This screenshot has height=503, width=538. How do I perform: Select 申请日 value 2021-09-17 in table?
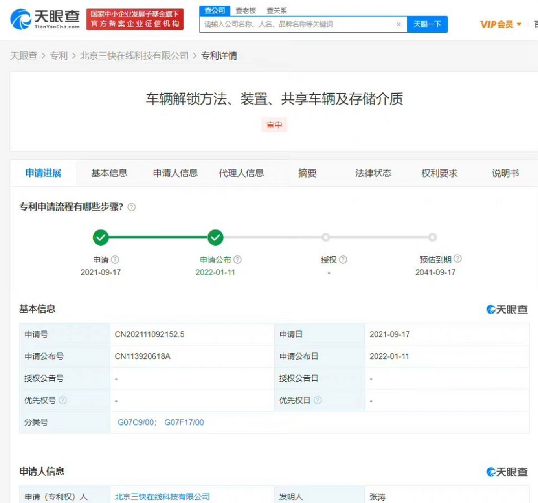click(389, 334)
